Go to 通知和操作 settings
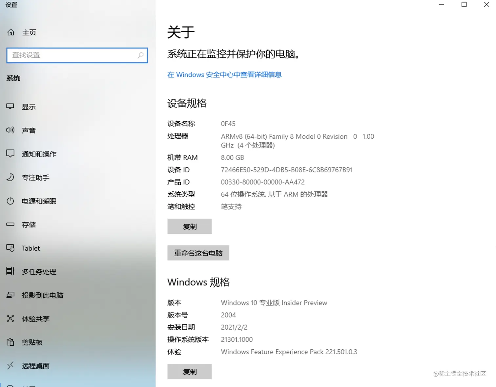496x387 pixels. (x=39, y=154)
